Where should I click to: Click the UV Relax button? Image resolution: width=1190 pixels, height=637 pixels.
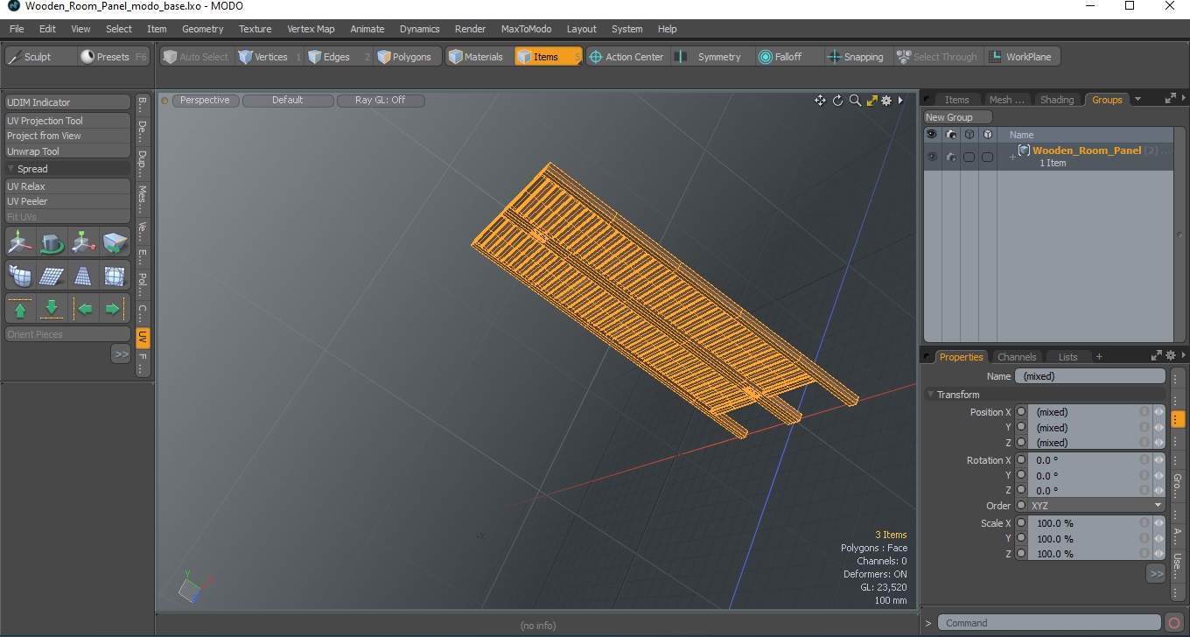pyautogui.click(x=67, y=186)
